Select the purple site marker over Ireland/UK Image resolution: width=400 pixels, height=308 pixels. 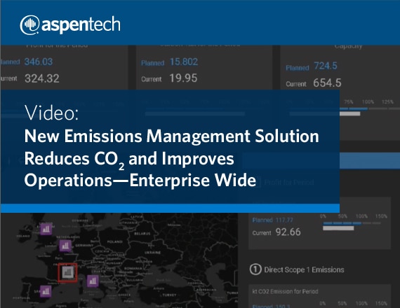coord(46,229)
